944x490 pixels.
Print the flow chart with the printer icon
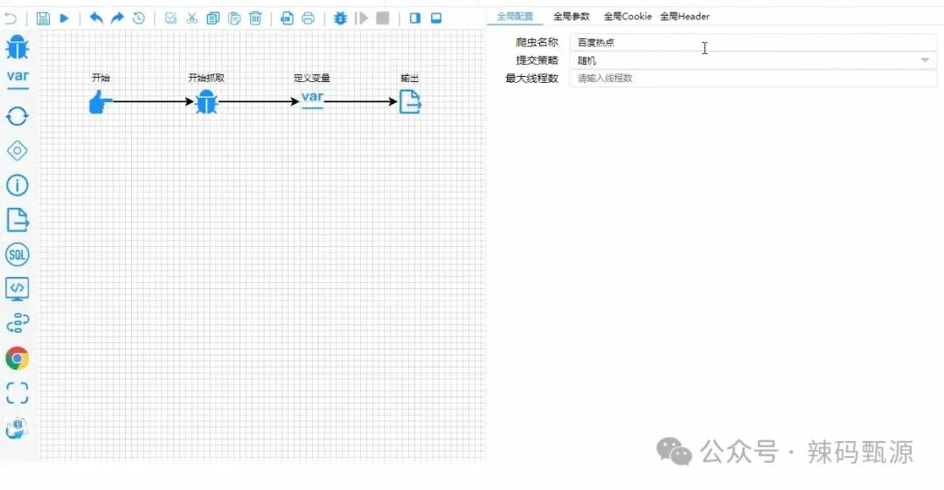pos(309,18)
